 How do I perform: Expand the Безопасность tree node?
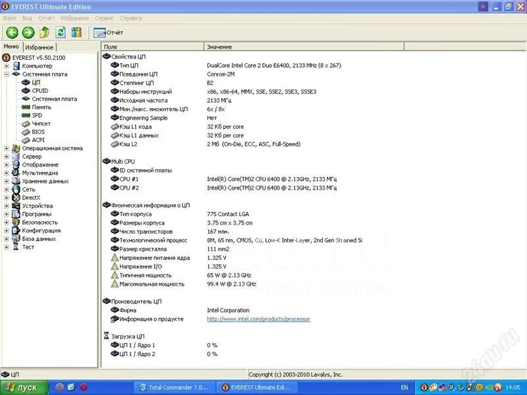[x=7, y=223]
